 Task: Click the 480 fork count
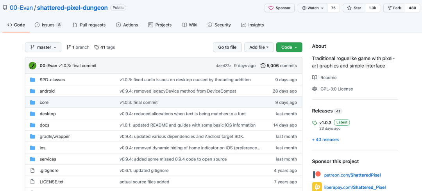pos(412,8)
